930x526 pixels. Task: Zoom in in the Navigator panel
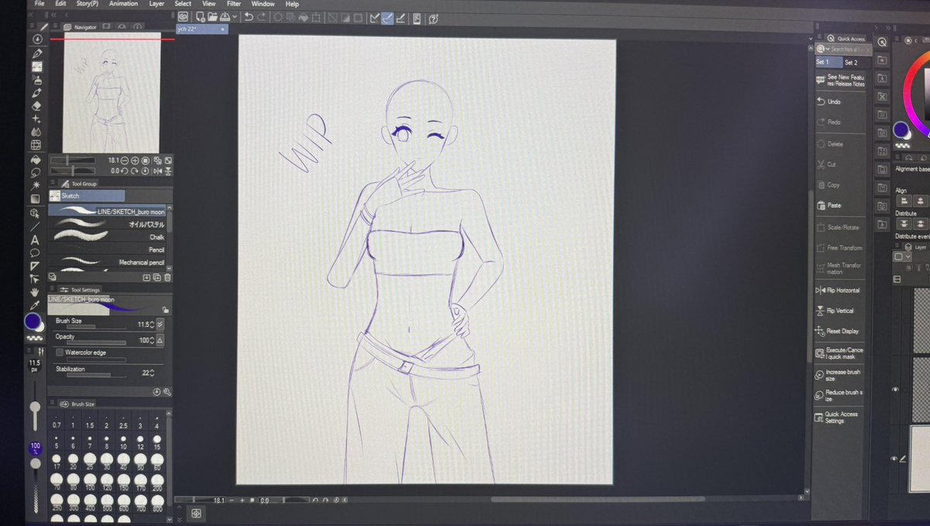(x=135, y=160)
